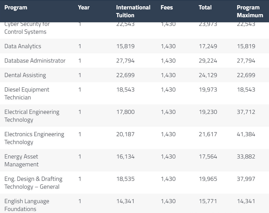Screen dimensions: 269x213
Task: Select English Language Foundations program
Action: (27, 205)
